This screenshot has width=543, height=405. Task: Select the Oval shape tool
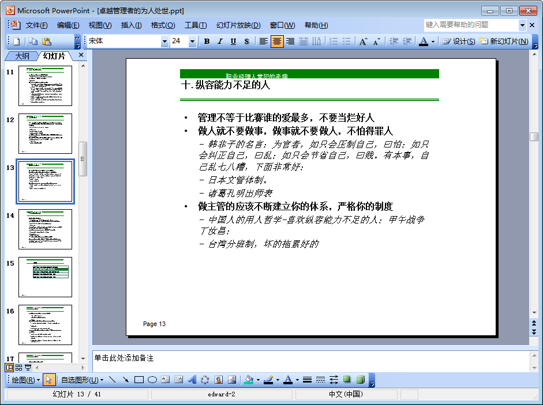tap(152, 380)
